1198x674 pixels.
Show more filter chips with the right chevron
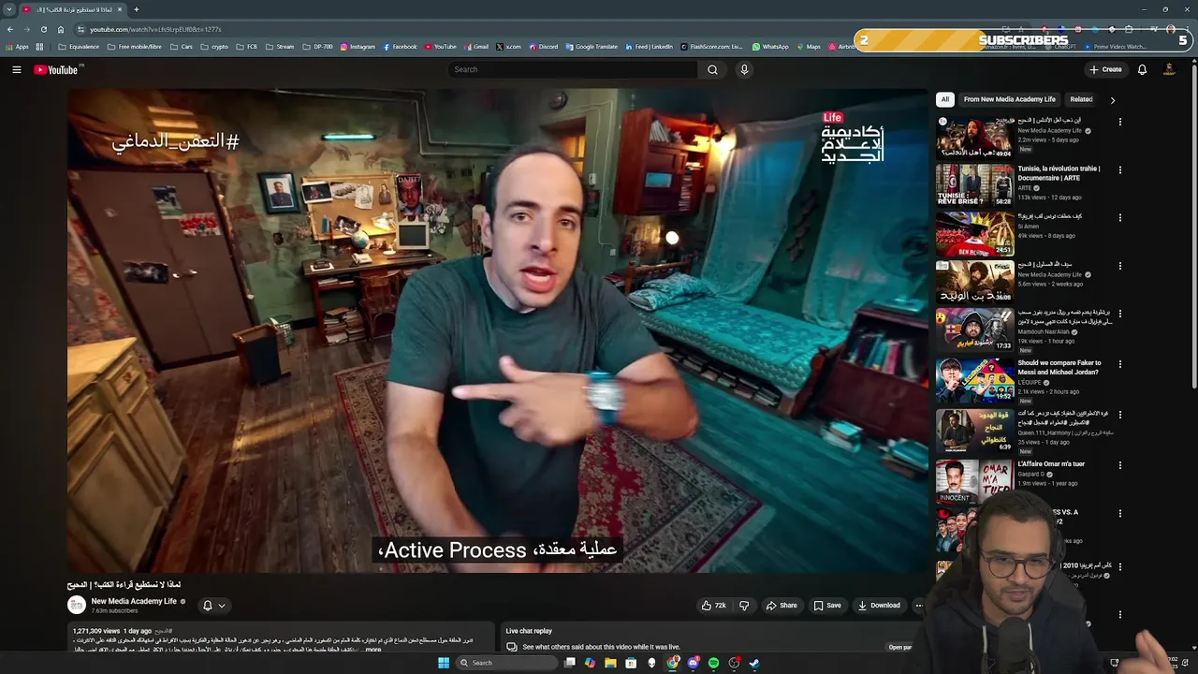(1112, 99)
